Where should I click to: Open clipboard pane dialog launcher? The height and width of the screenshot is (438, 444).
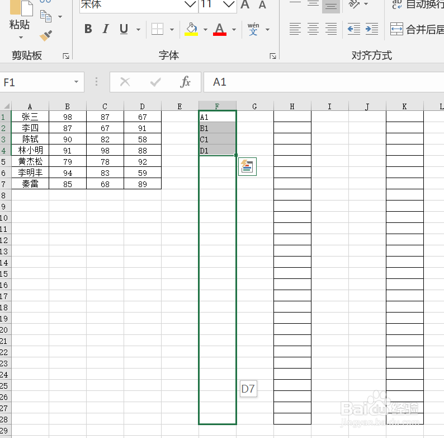[x=66, y=56]
